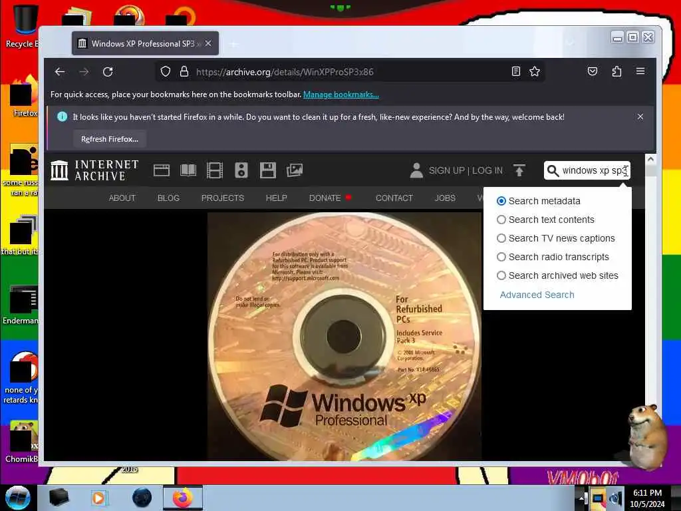681x511 pixels.
Task: Click LOG IN link
Action: (487, 170)
